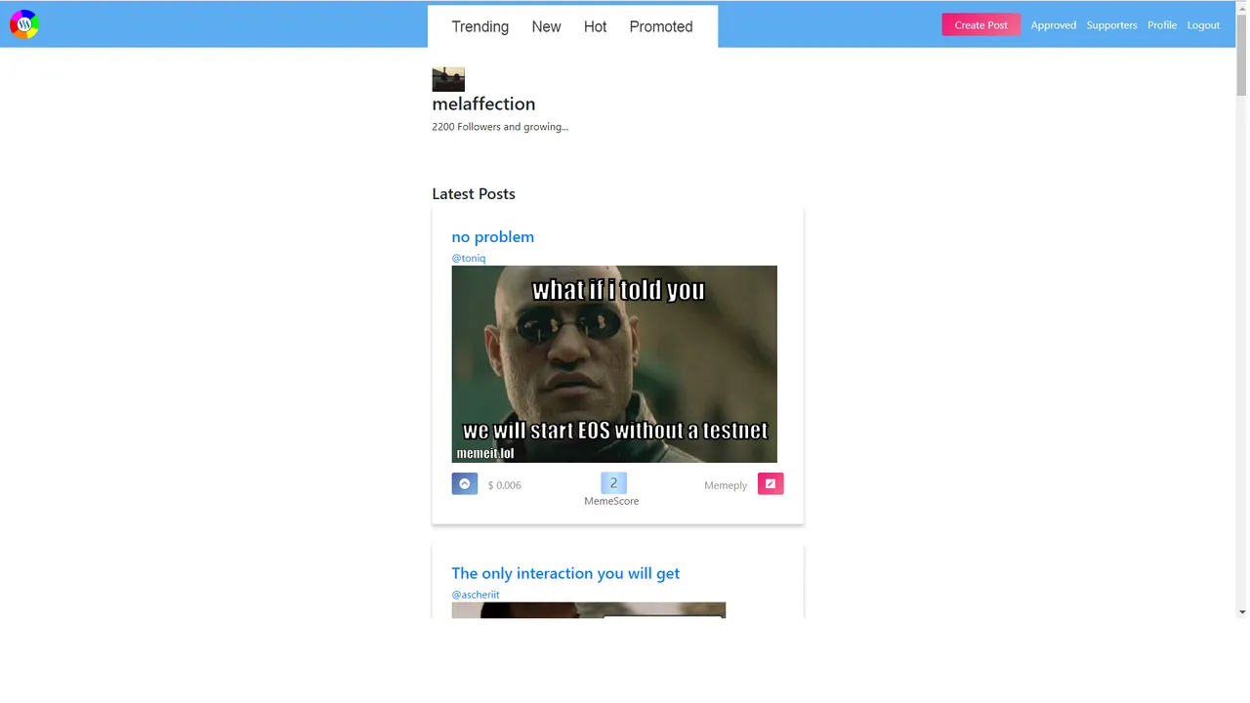Click the colorful site logo icon
1250x703 pixels.
(24, 24)
